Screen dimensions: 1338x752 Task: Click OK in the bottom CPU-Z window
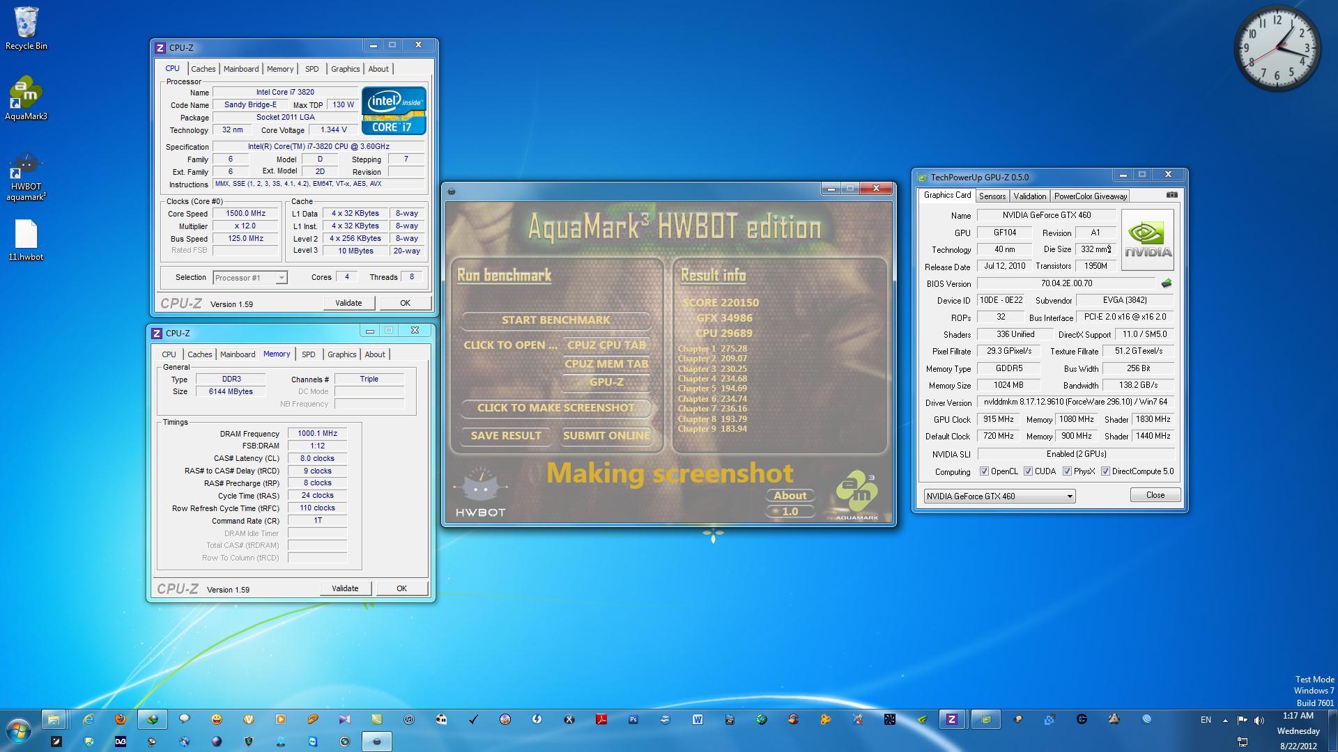[x=401, y=588]
